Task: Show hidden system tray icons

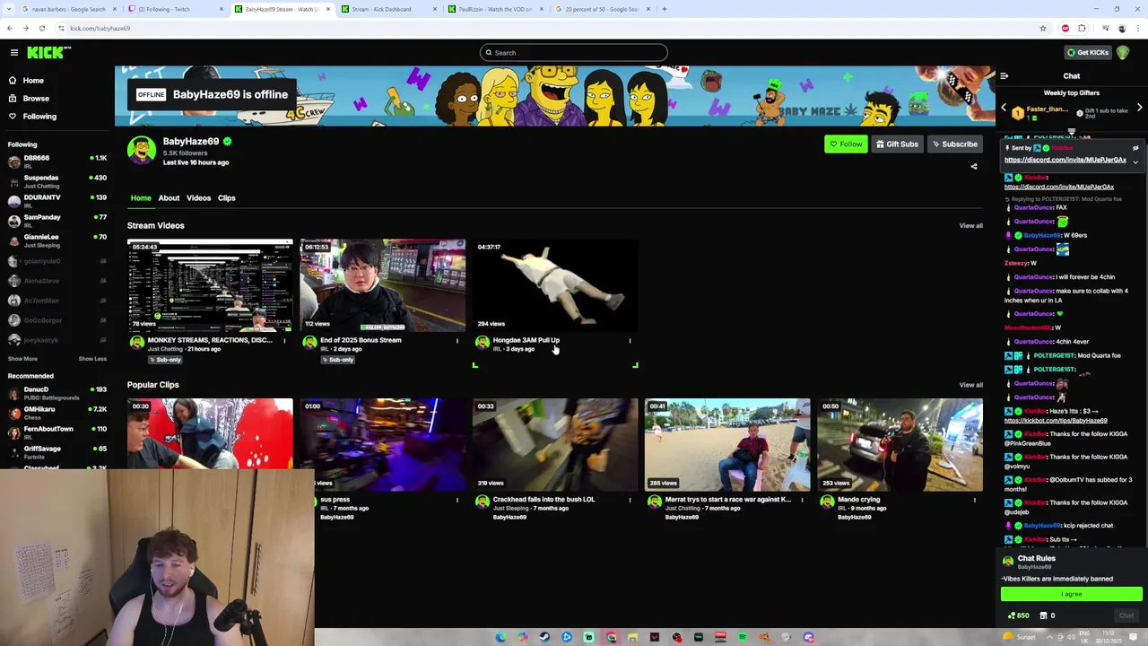Action: (1050, 637)
